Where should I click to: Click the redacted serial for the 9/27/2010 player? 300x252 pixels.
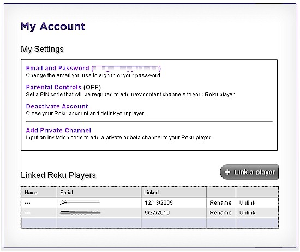tap(80, 212)
